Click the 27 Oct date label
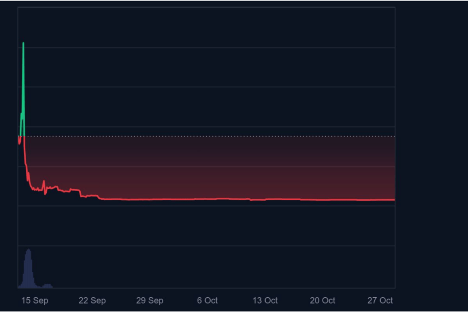The width and height of the screenshot is (468, 312). tap(380, 301)
